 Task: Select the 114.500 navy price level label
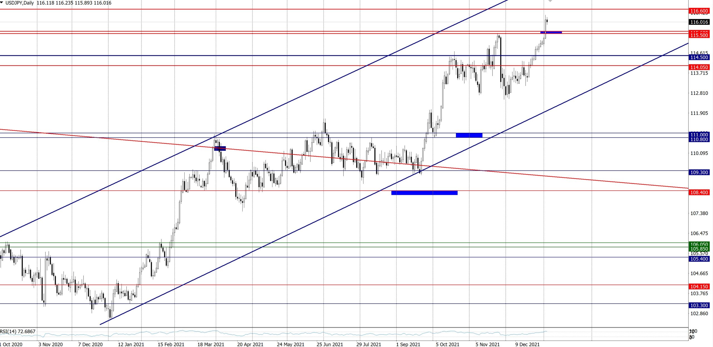point(699,57)
